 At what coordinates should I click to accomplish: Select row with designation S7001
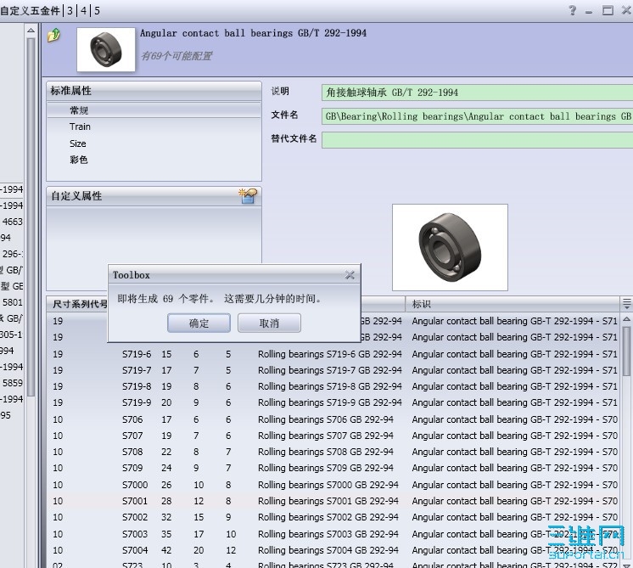point(333,501)
